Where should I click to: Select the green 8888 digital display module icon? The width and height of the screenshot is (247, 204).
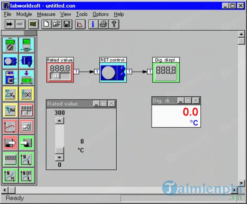coord(10,159)
